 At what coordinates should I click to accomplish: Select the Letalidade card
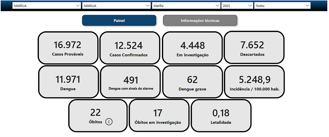click(x=221, y=116)
